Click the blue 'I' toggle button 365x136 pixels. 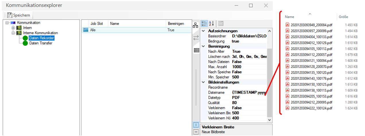[x=196, y=125]
